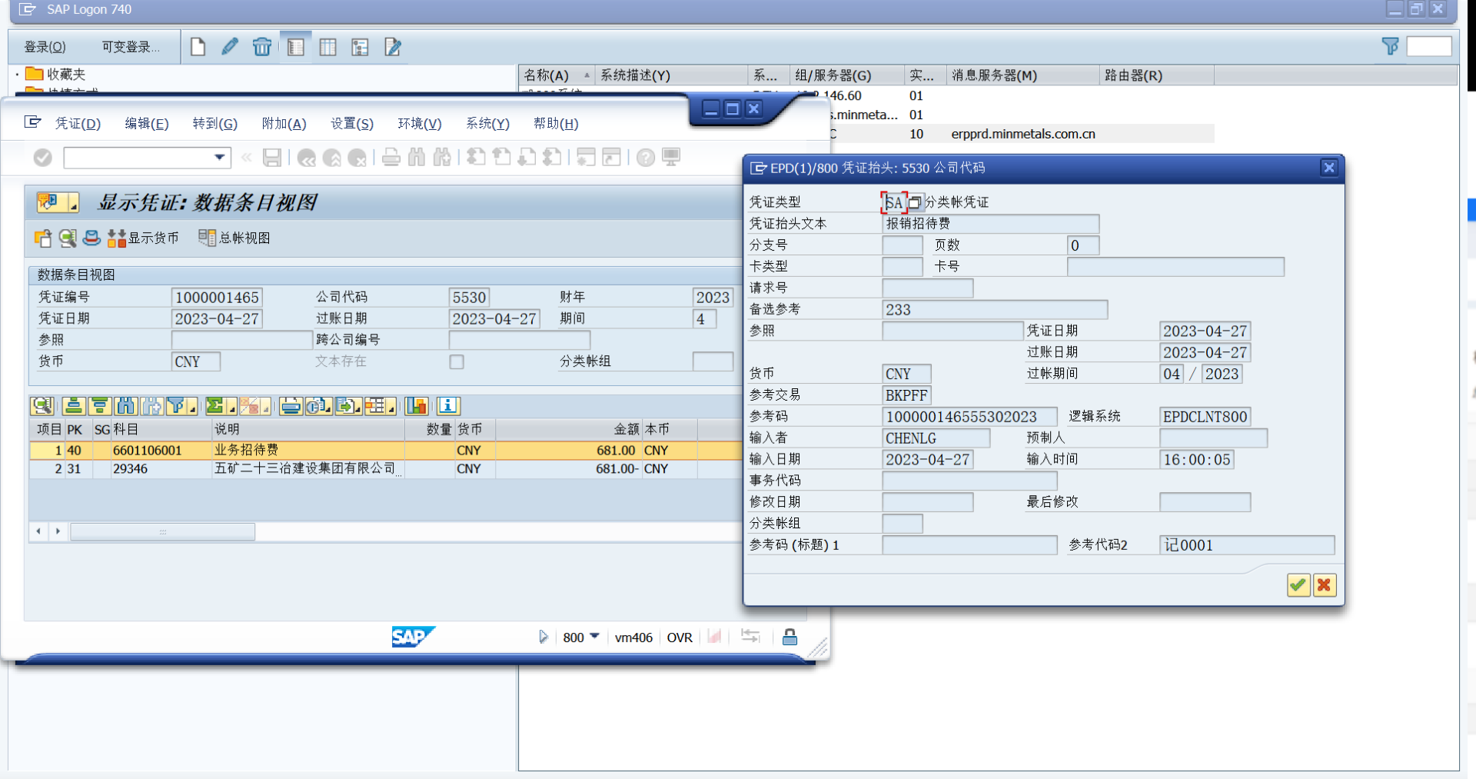The image size is (1476, 779).
Task: Click the 可变登录 button in SAP Logon
Action: (x=131, y=47)
